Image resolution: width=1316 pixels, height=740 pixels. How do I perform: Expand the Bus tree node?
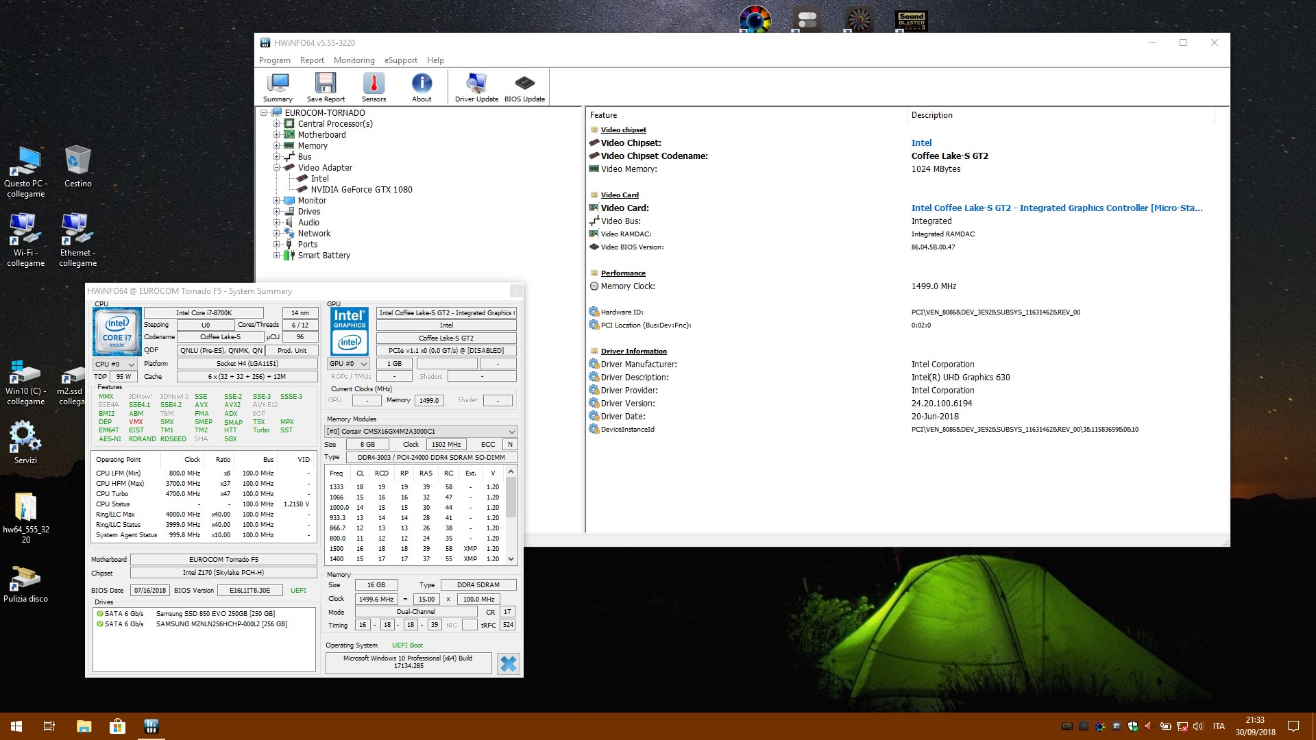click(277, 157)
